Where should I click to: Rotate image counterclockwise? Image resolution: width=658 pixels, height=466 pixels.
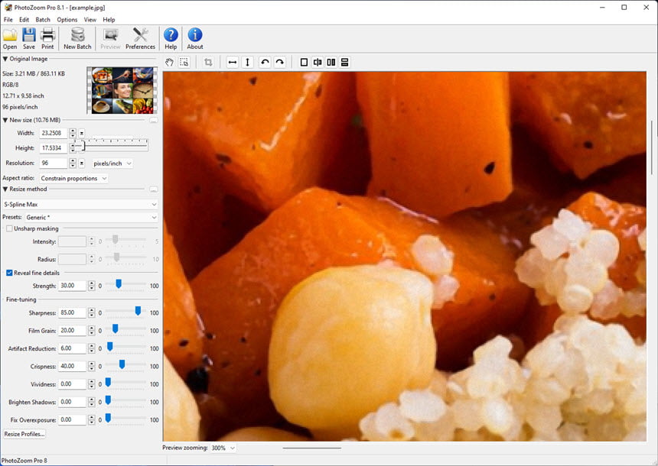click(x=265, y=63)
